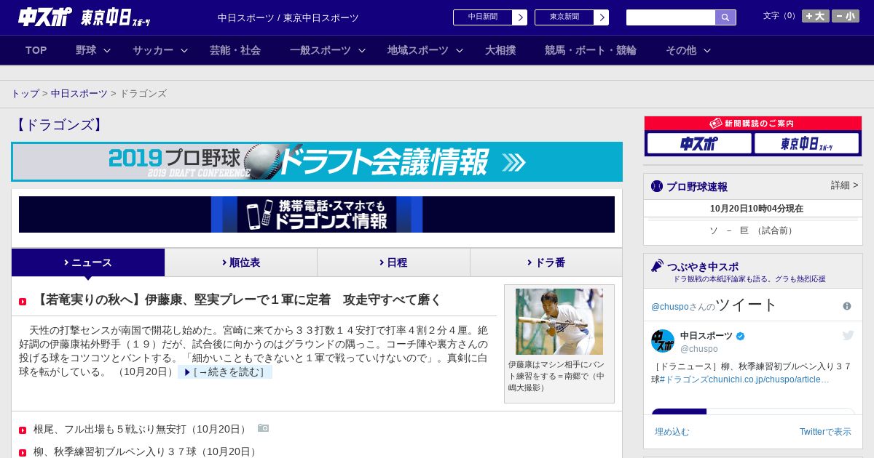Go to TOP in navigation bar

click(x=36, y=50)
